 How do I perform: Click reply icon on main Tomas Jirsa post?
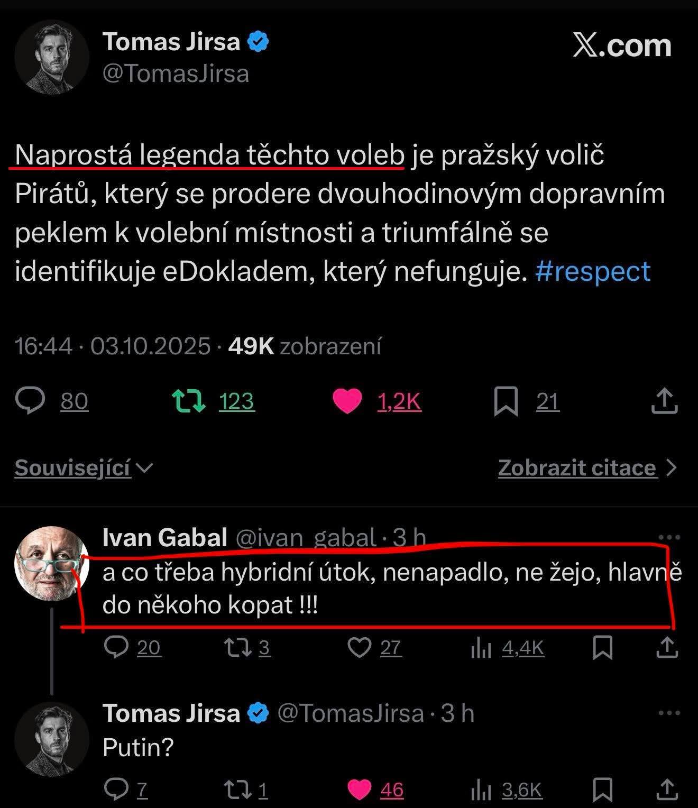pos(30,401)
